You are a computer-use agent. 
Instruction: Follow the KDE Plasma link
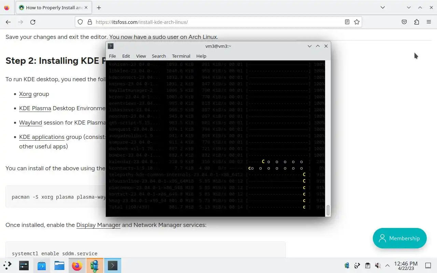[35, 108]
